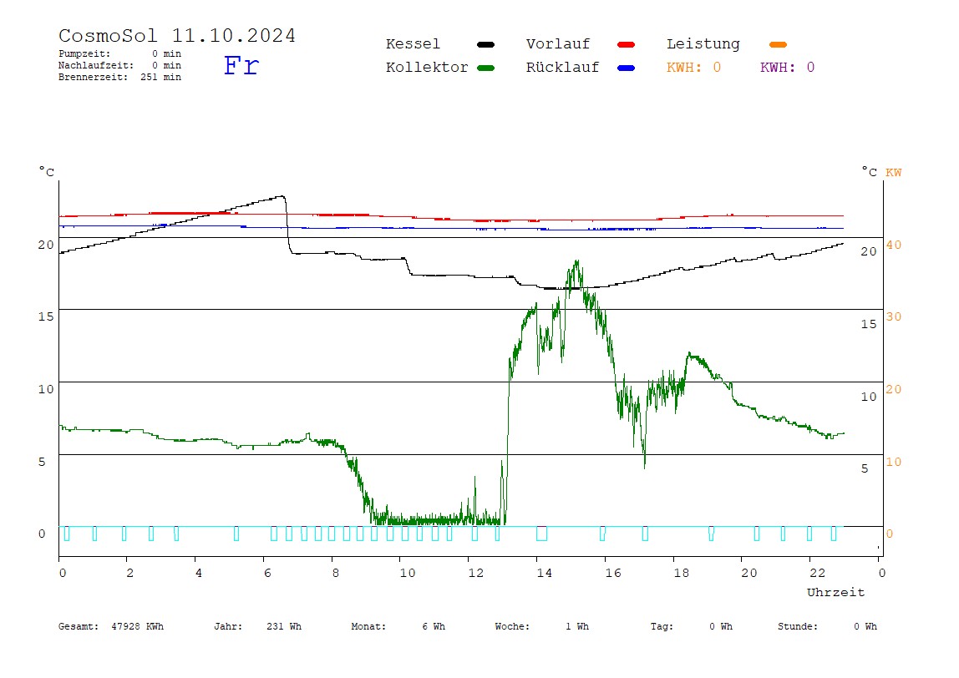Select the Vorlauf legend label
Image resolution: width=959 pixels, height=678 pixels.
(x=558, y=44)
